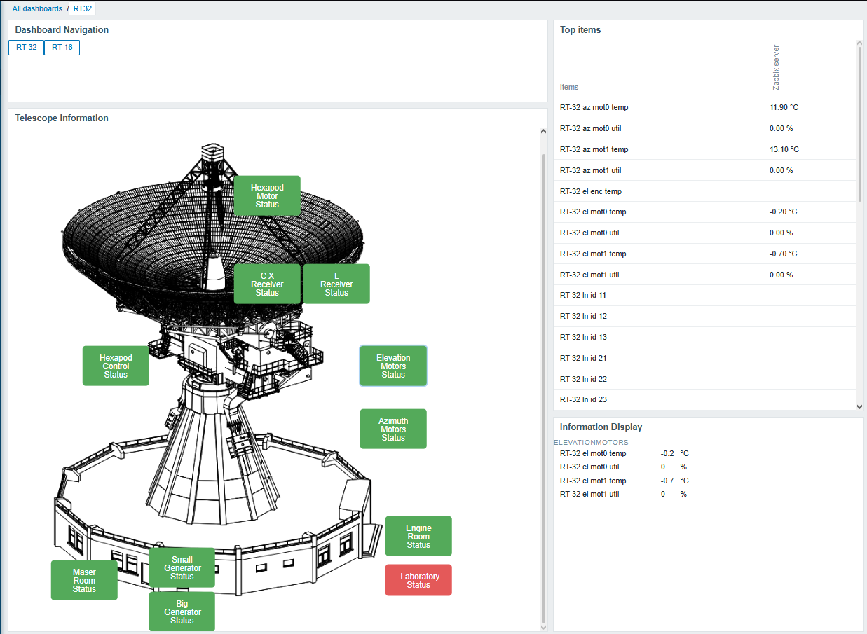Switch to the RT-16 dashboard
This screenshot has height=634, width=867.
click(62, 48)
